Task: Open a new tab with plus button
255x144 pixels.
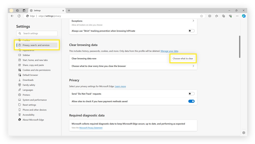Action: 69,10
